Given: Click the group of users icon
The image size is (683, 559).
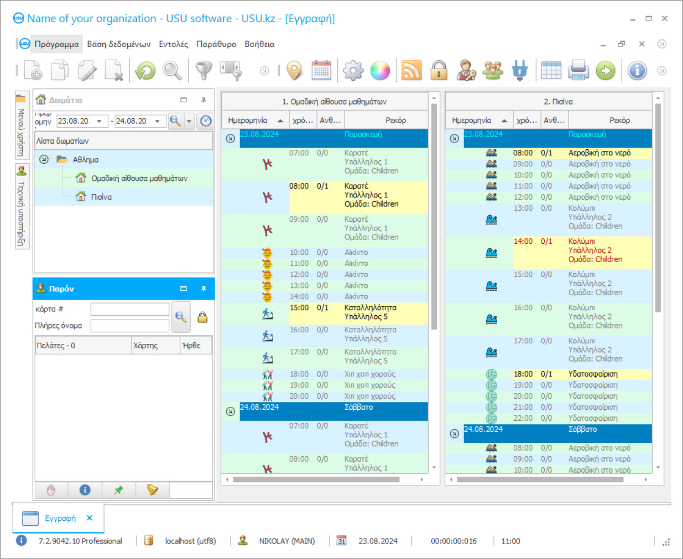Looking at the screenshot, I should click(493, 71).
